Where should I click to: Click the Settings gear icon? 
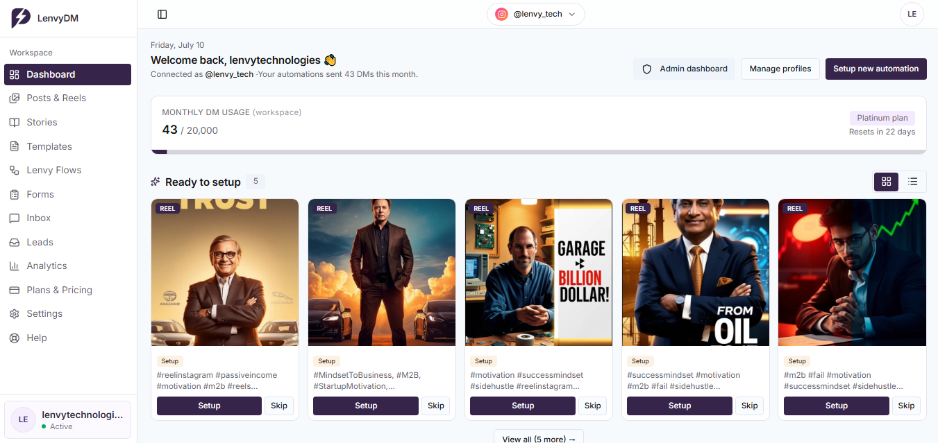[x=15, y=314]
